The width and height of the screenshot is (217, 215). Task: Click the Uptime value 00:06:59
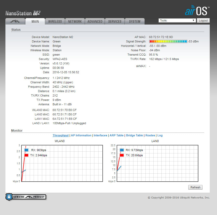coord(58,68)
